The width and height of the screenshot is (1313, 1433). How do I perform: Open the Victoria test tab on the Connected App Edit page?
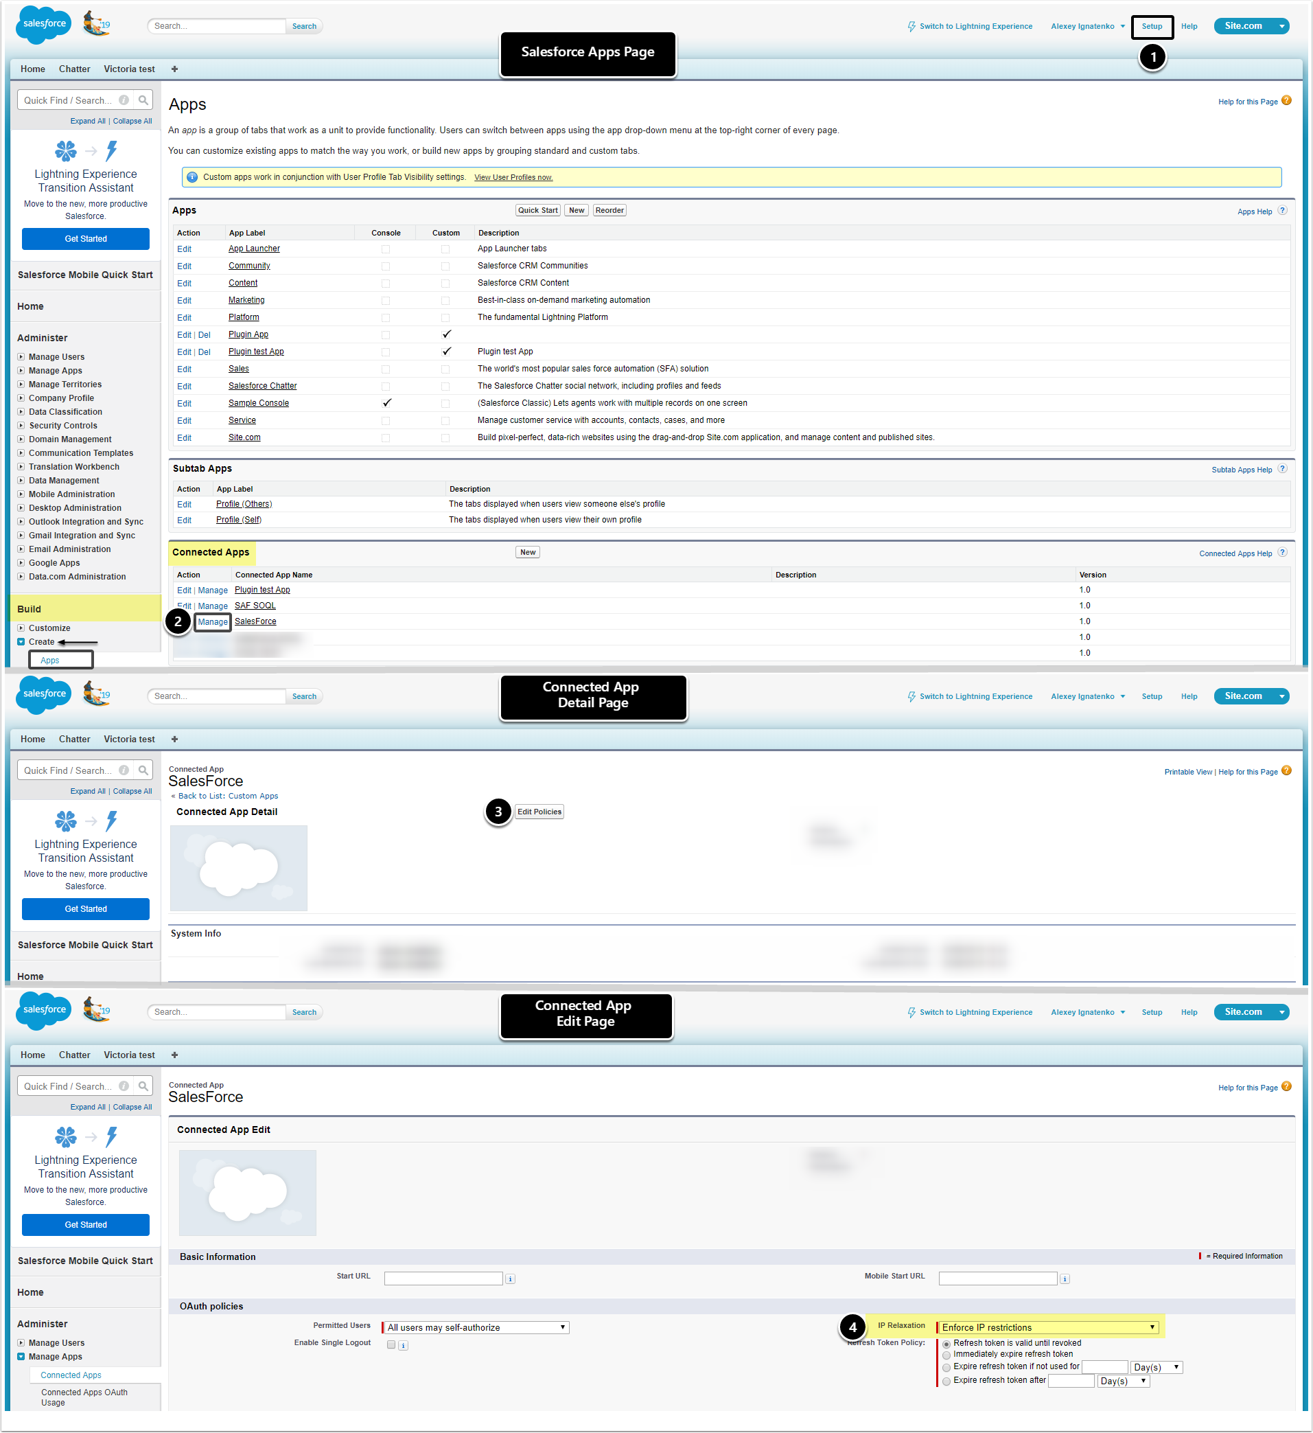point(129,1055)
